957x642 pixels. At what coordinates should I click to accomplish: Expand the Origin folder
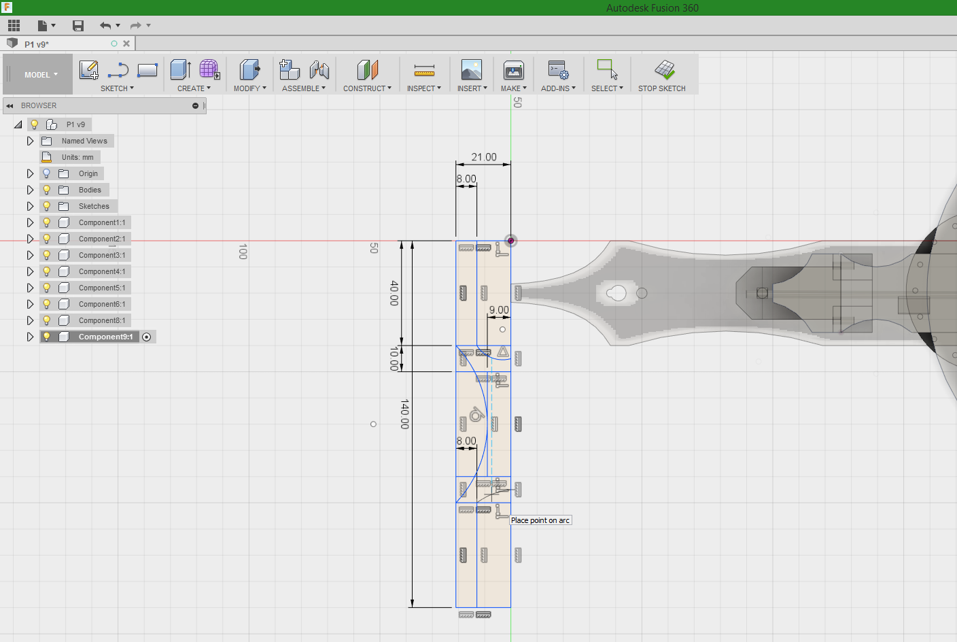point(30,173)
